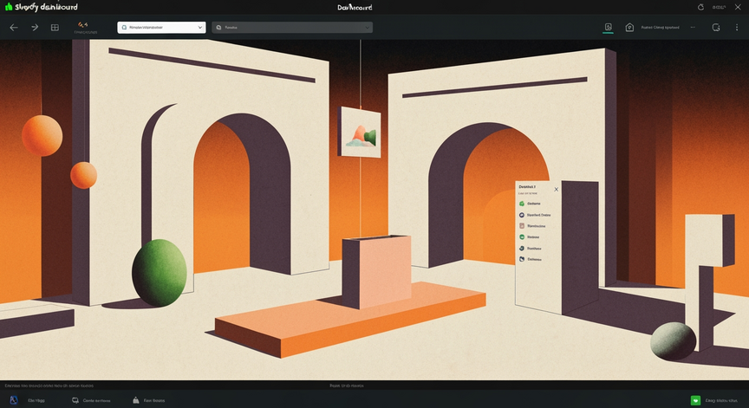Click the green badge icon in the status bar
Image resolution: width=749 pixels, height=408 pixels.
point(695,400)
